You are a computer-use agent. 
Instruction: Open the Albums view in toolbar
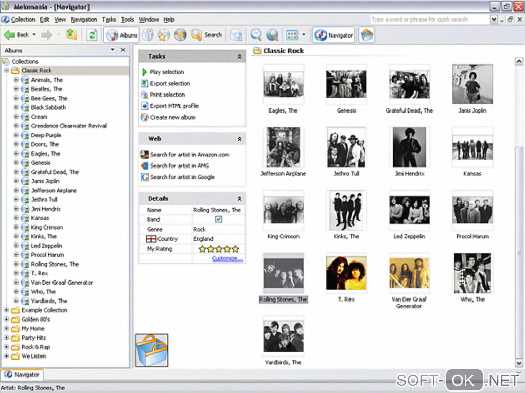[x=122, y=35]
